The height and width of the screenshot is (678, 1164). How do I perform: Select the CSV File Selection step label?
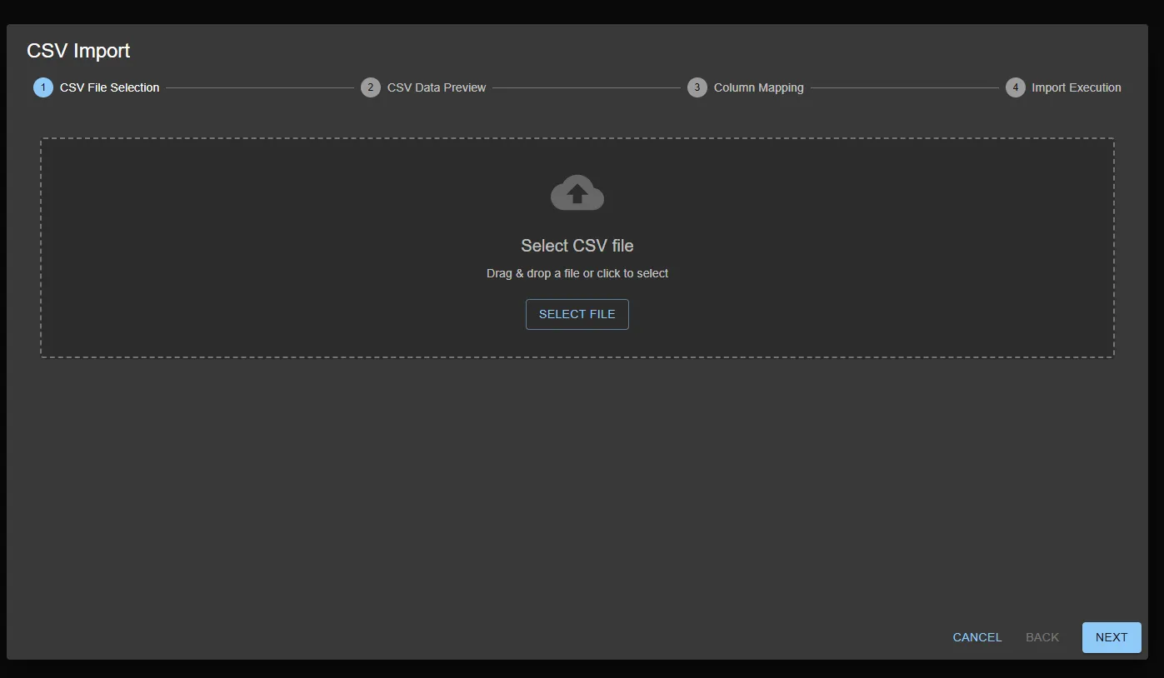[x=109, y=87]
